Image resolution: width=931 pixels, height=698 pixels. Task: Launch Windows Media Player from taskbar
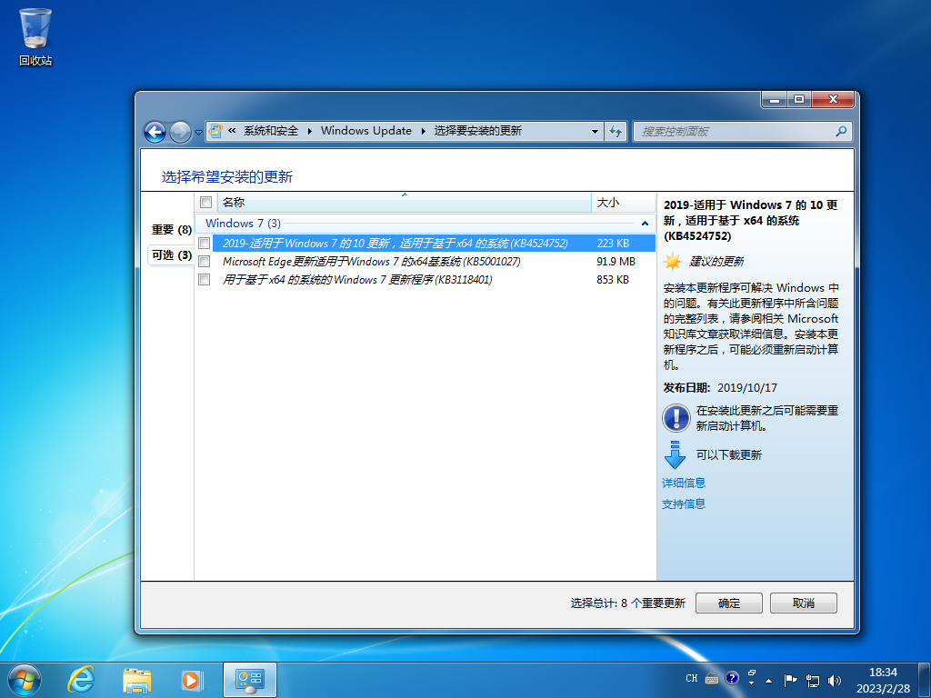[x=192, y=680]
